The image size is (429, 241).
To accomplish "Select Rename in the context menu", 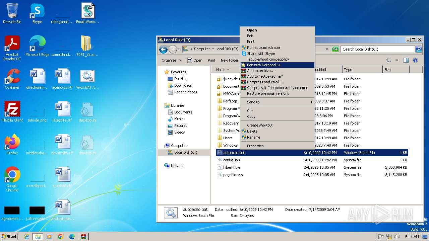I will click(x=278, y=137).
